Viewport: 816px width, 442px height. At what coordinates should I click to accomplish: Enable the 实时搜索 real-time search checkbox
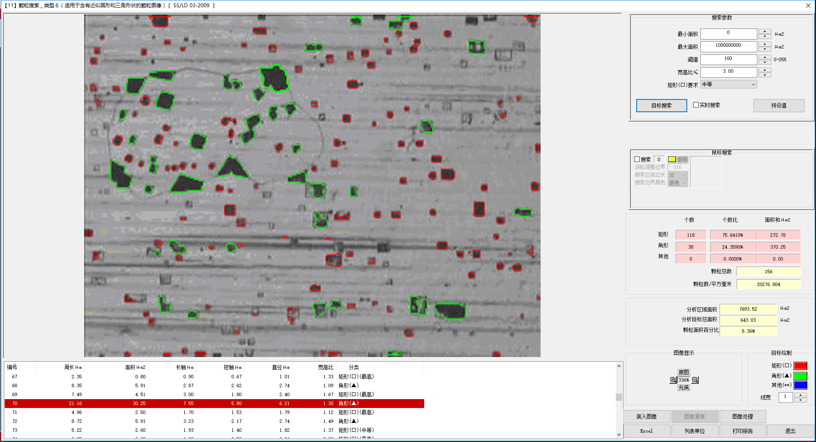[x=696, y=105]
